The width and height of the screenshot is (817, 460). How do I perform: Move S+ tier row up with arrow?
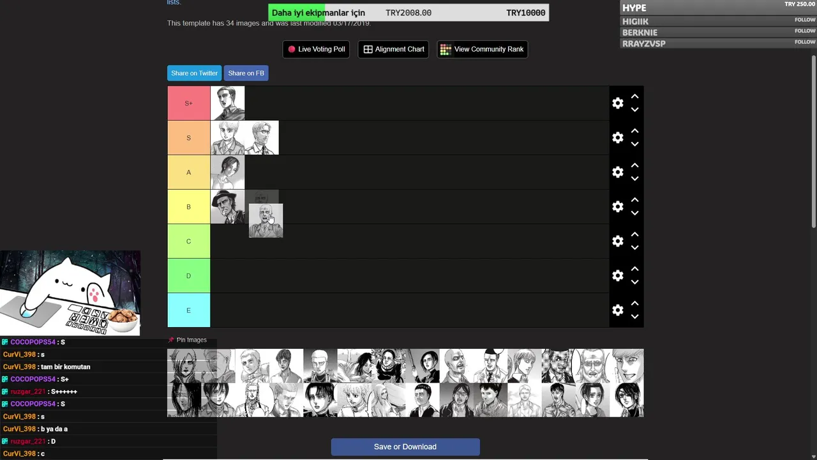click(x=634, y=96)
